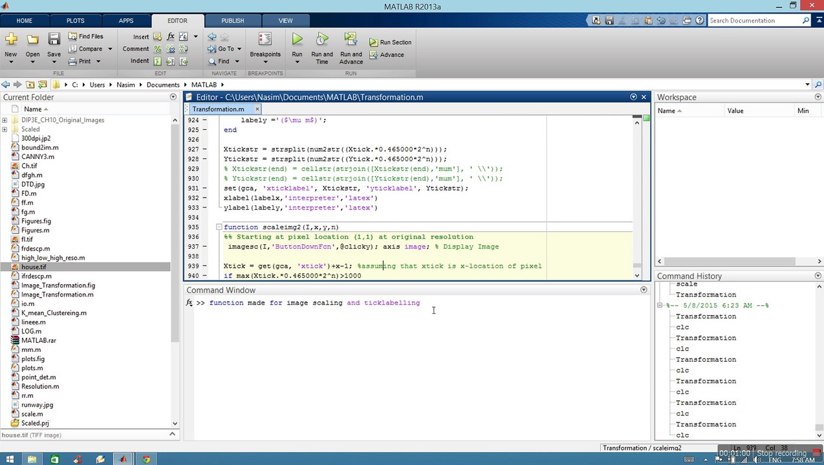Click the Run Section button

[x=390, y=42]
